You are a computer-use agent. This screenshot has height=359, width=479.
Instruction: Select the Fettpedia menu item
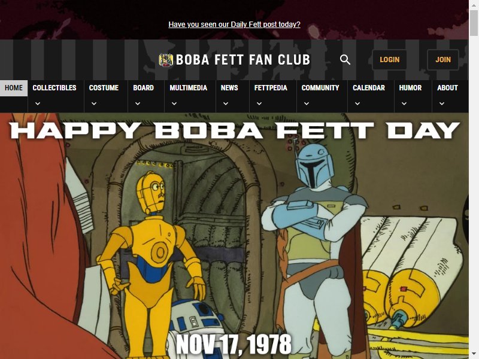click(x=271, y=88)
